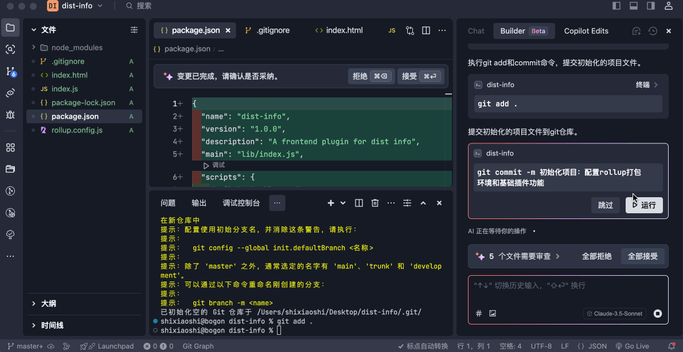Click the new terminal plus icon
This screenshot has width=683, height=352.
(x=330, y=203)
